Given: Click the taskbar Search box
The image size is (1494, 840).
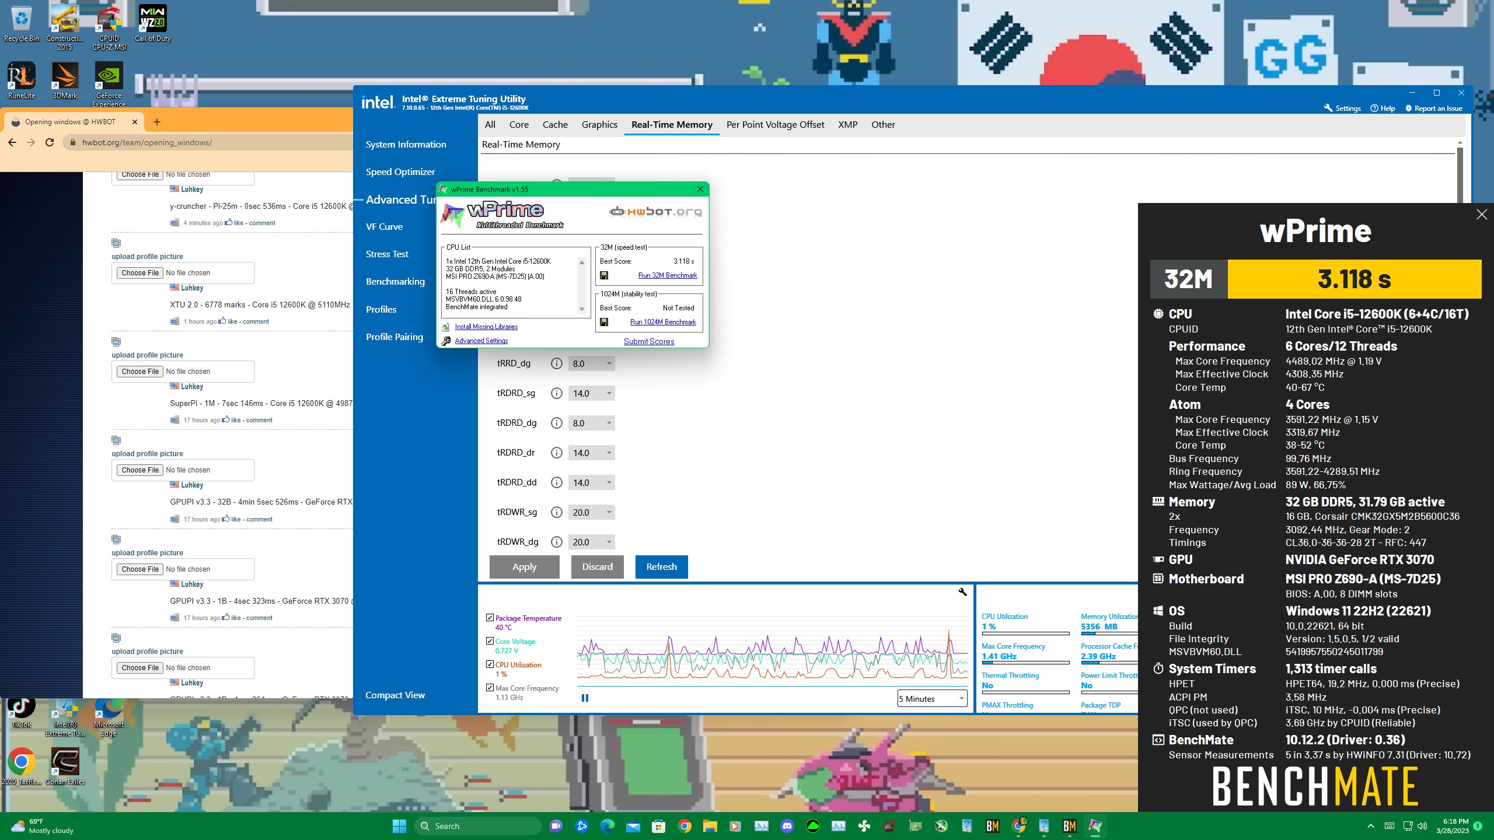Looking at the screenshot, I should [x=479, y=826].
